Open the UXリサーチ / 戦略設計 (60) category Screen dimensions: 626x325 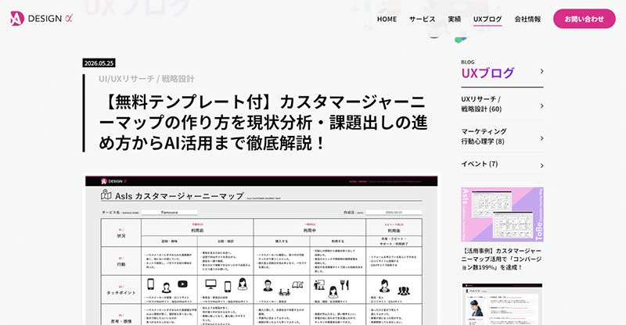[481, 104]
